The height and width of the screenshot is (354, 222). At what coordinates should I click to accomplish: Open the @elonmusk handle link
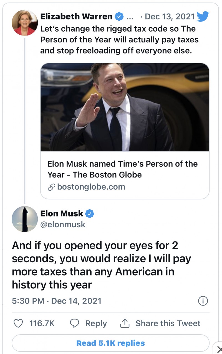click(63, 224)
